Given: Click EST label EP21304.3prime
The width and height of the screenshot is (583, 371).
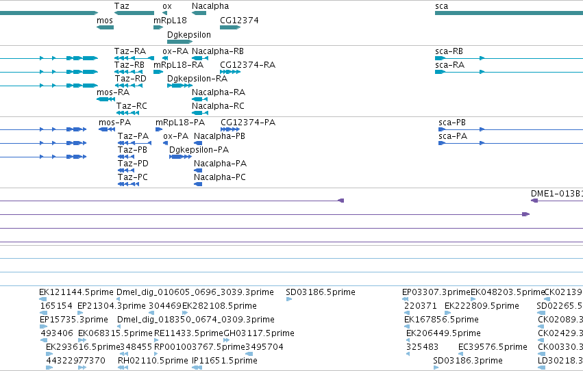Looking at the screenshot, I should coord(112,306).
